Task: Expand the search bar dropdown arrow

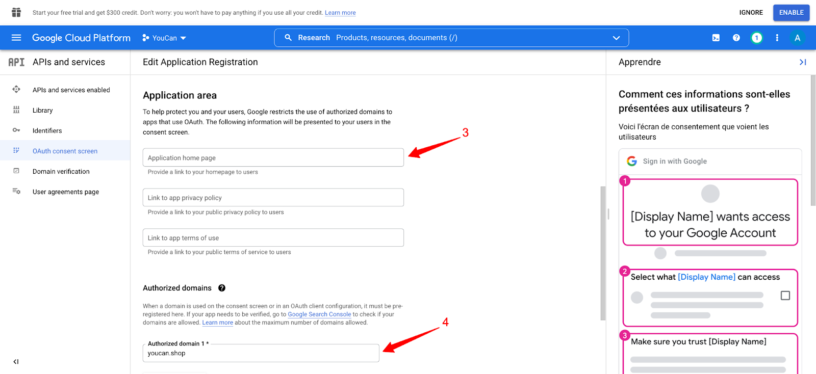Action: [x=616, y=38]
